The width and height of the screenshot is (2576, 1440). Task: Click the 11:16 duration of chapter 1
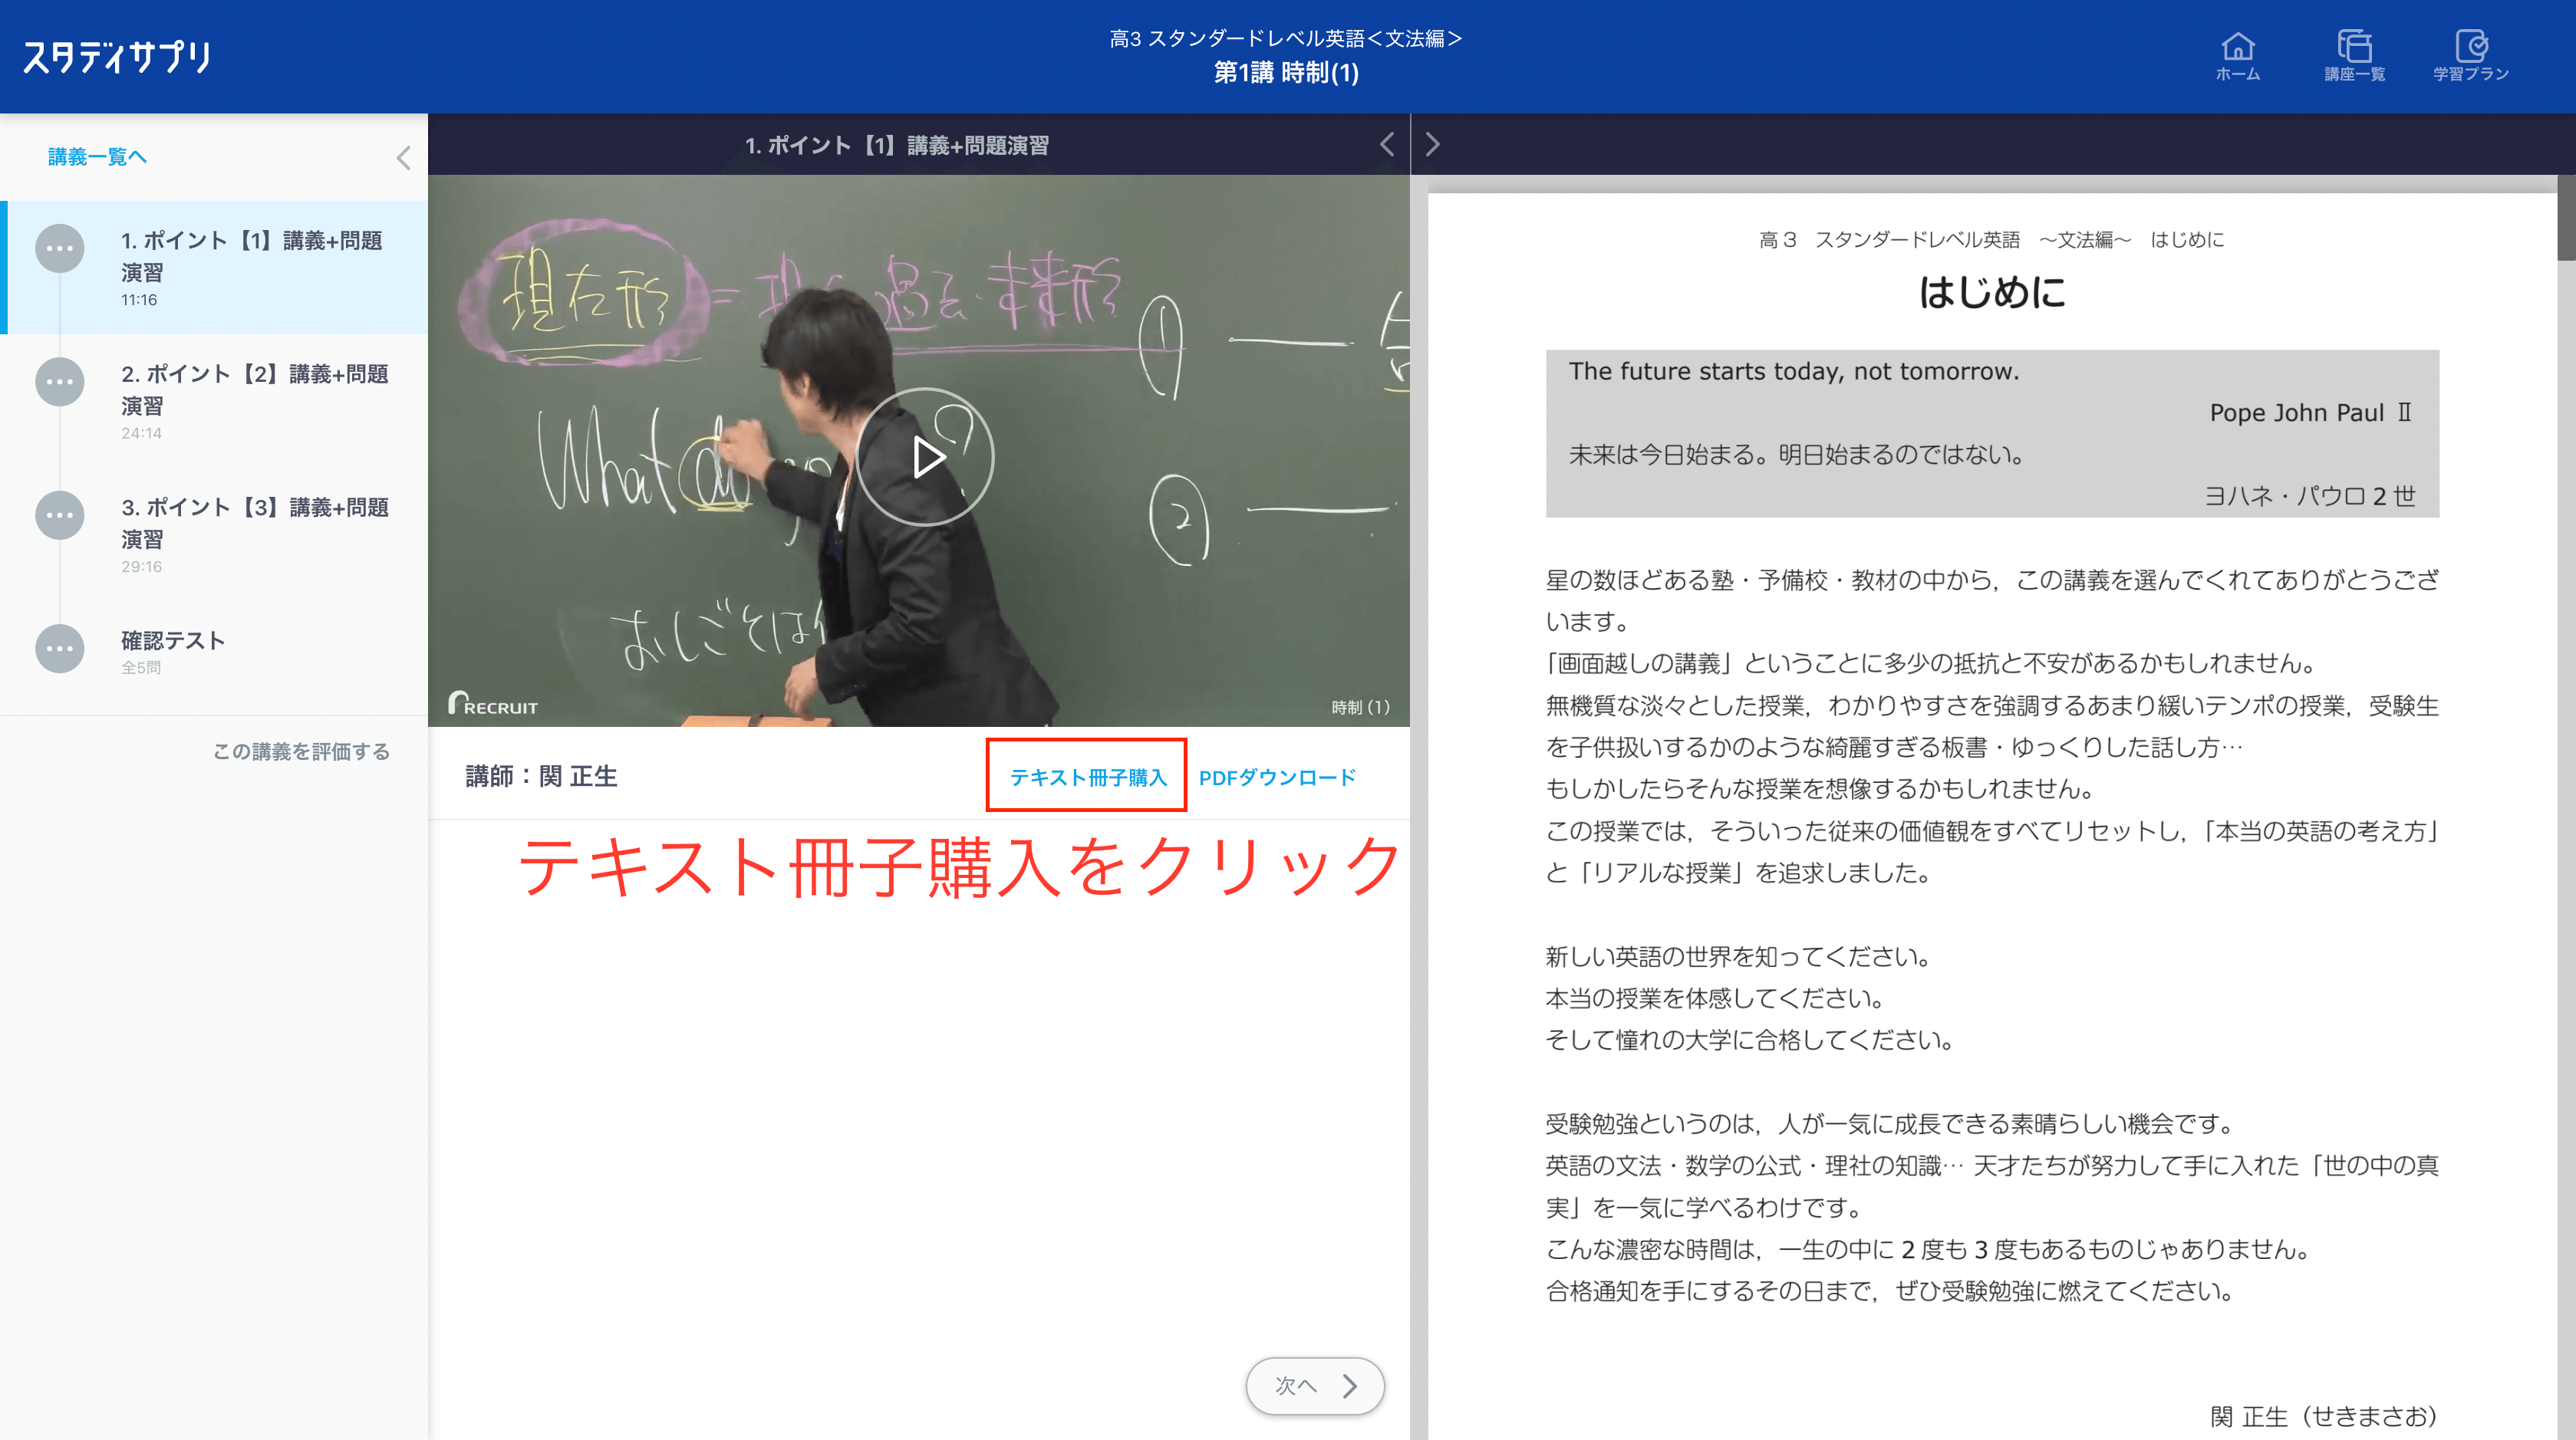(139, 300)
